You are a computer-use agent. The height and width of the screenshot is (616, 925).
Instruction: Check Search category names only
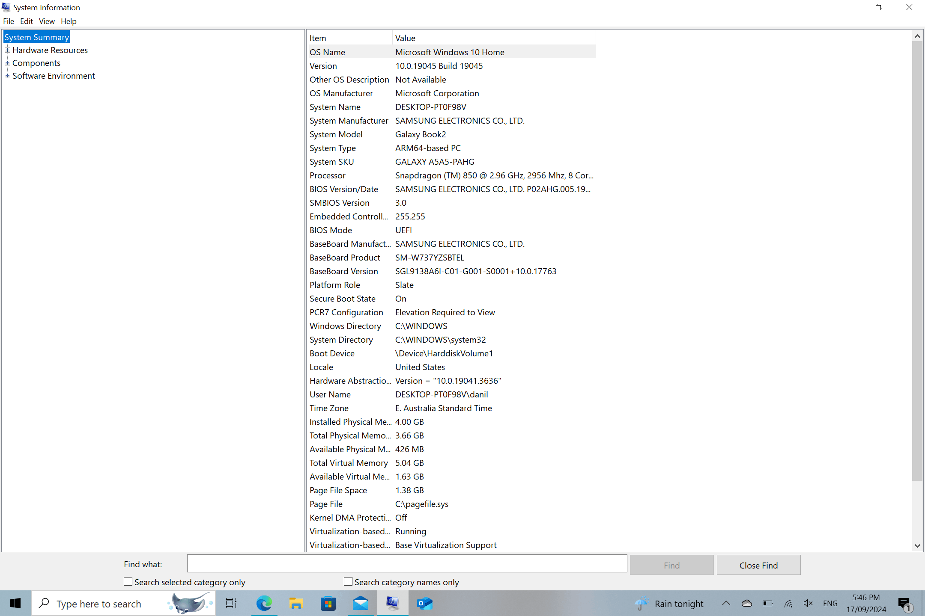point(348,582)
